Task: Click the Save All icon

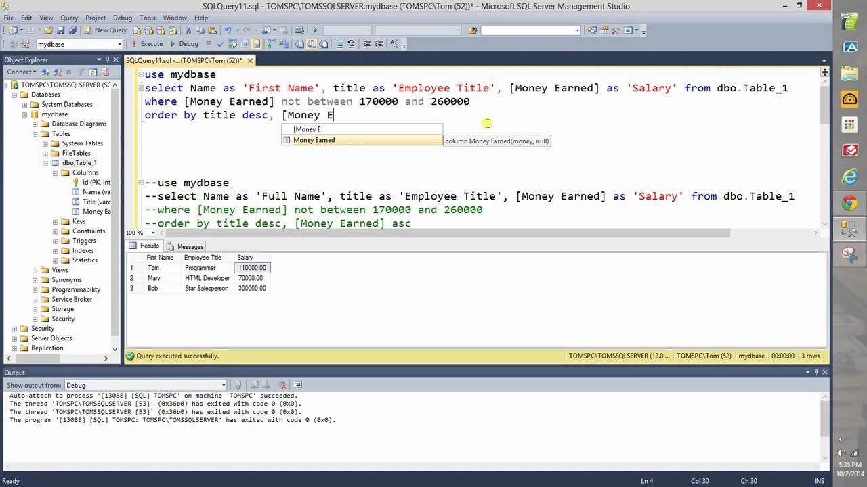Action: [71, 30]
